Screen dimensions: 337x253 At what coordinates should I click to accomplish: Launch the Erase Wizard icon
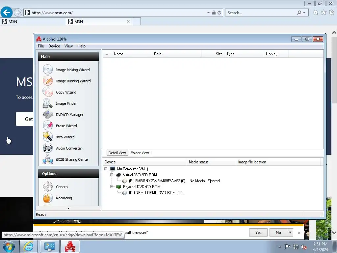pyautogui.click(x=48, y=126)
